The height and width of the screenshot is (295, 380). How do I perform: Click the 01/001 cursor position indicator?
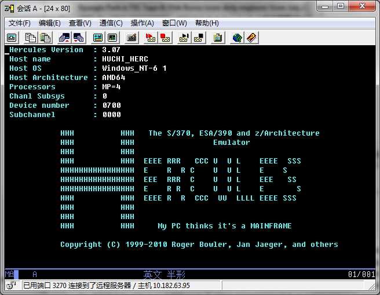pyautogui.click(x=361, y=274)
